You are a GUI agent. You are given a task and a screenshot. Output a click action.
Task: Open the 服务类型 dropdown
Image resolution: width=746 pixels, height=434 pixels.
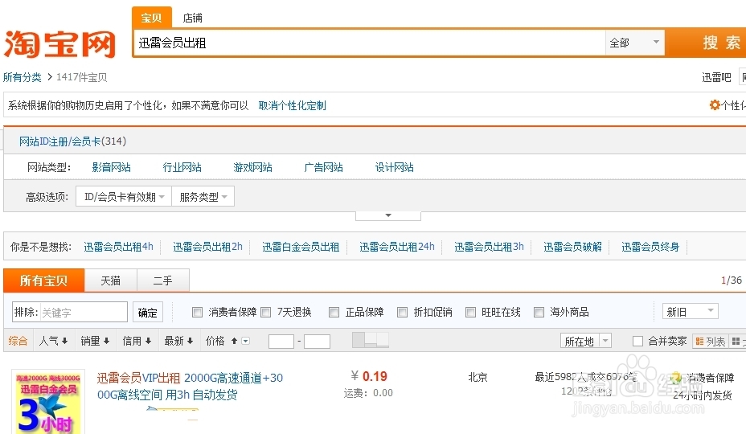click(x=203, y=197)
